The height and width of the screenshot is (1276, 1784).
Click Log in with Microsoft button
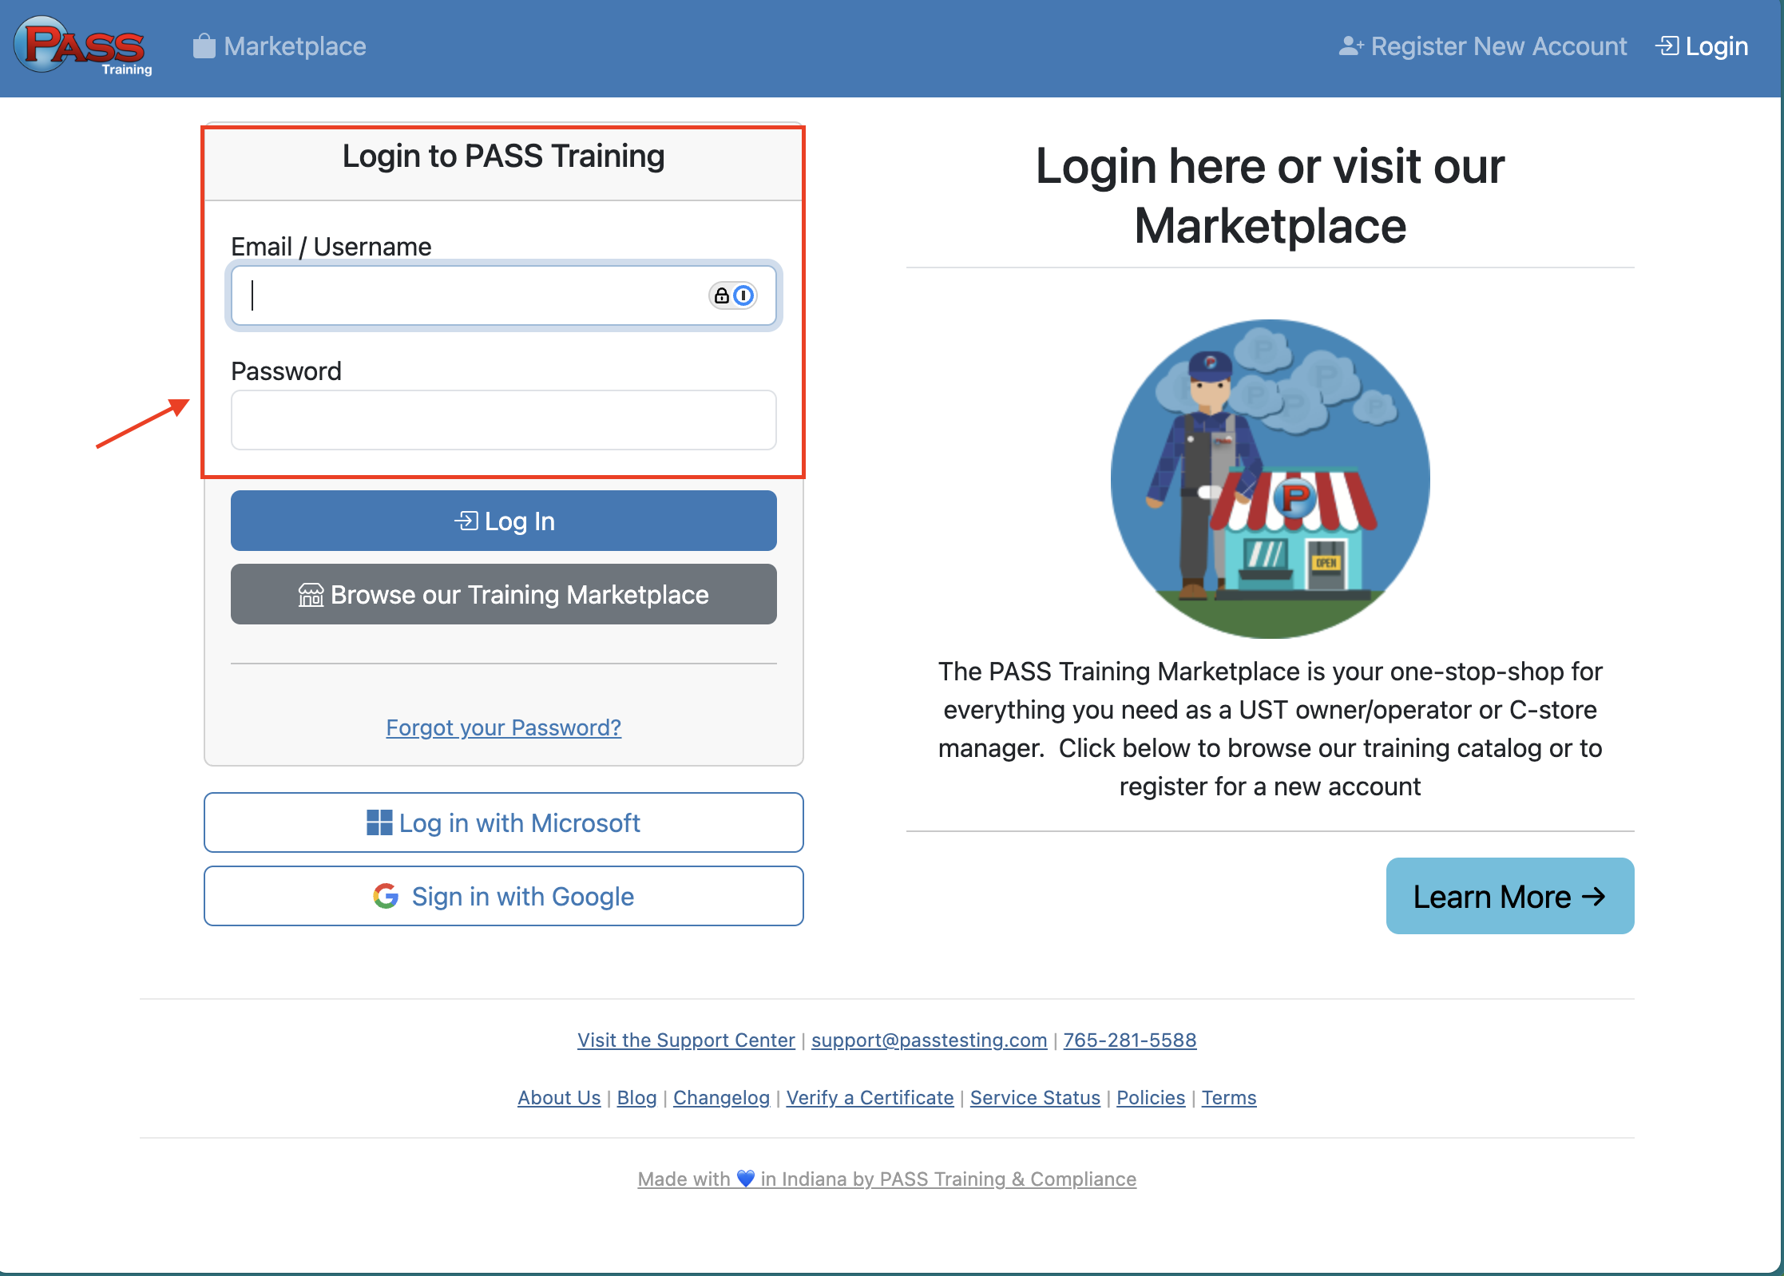pyautogui.click(x=504, y=822)
